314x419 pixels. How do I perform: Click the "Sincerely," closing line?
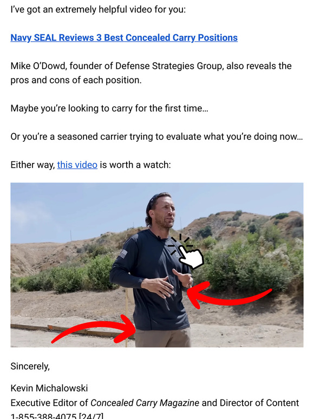click(30, 366)
